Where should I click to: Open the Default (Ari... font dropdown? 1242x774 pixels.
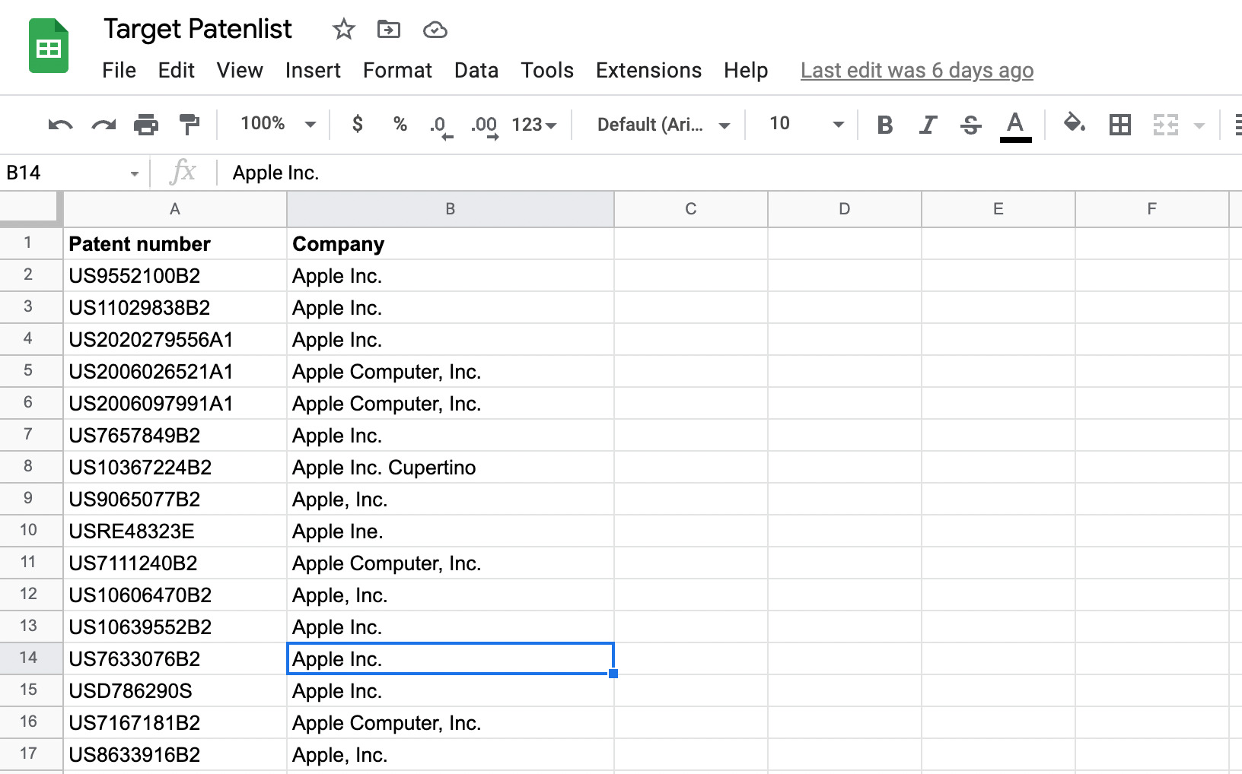click(x=664, y=125)
